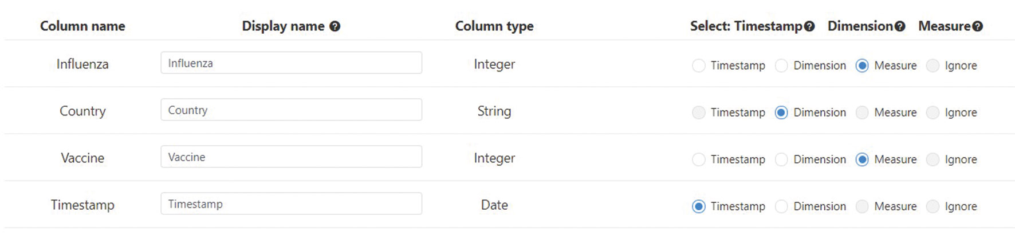Set Timestamp column to Ignore

pos(933,206)
